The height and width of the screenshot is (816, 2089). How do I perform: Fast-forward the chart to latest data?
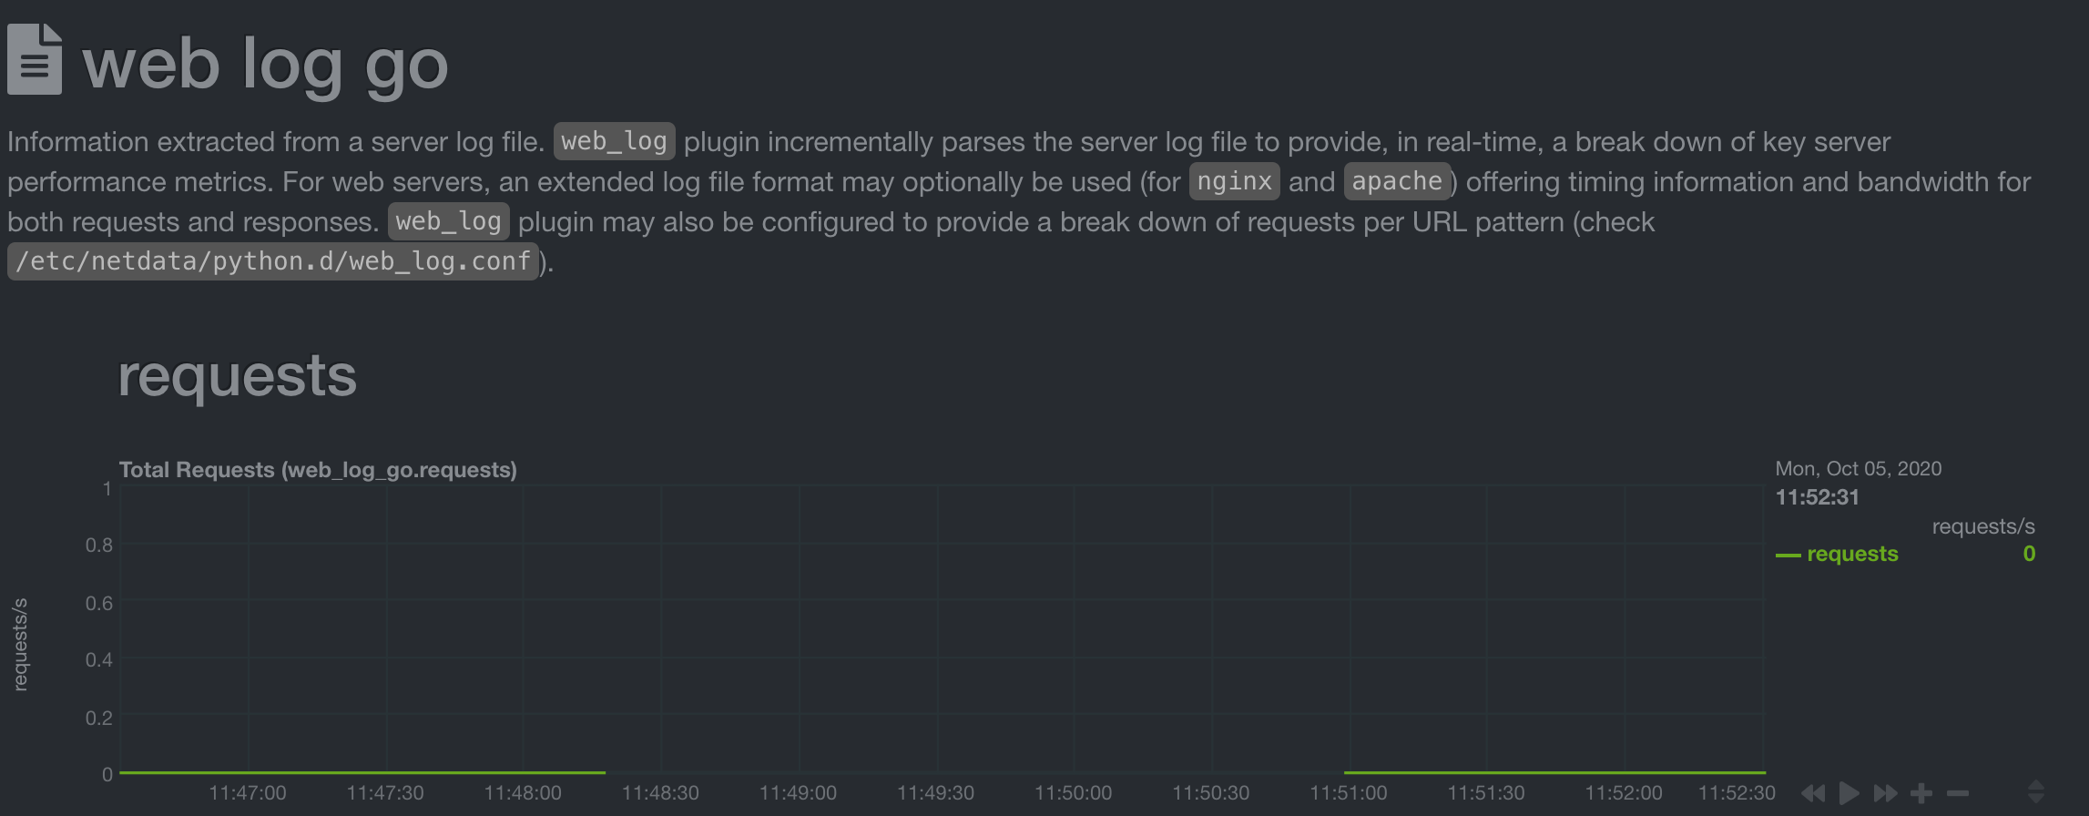click(1883, 792)
